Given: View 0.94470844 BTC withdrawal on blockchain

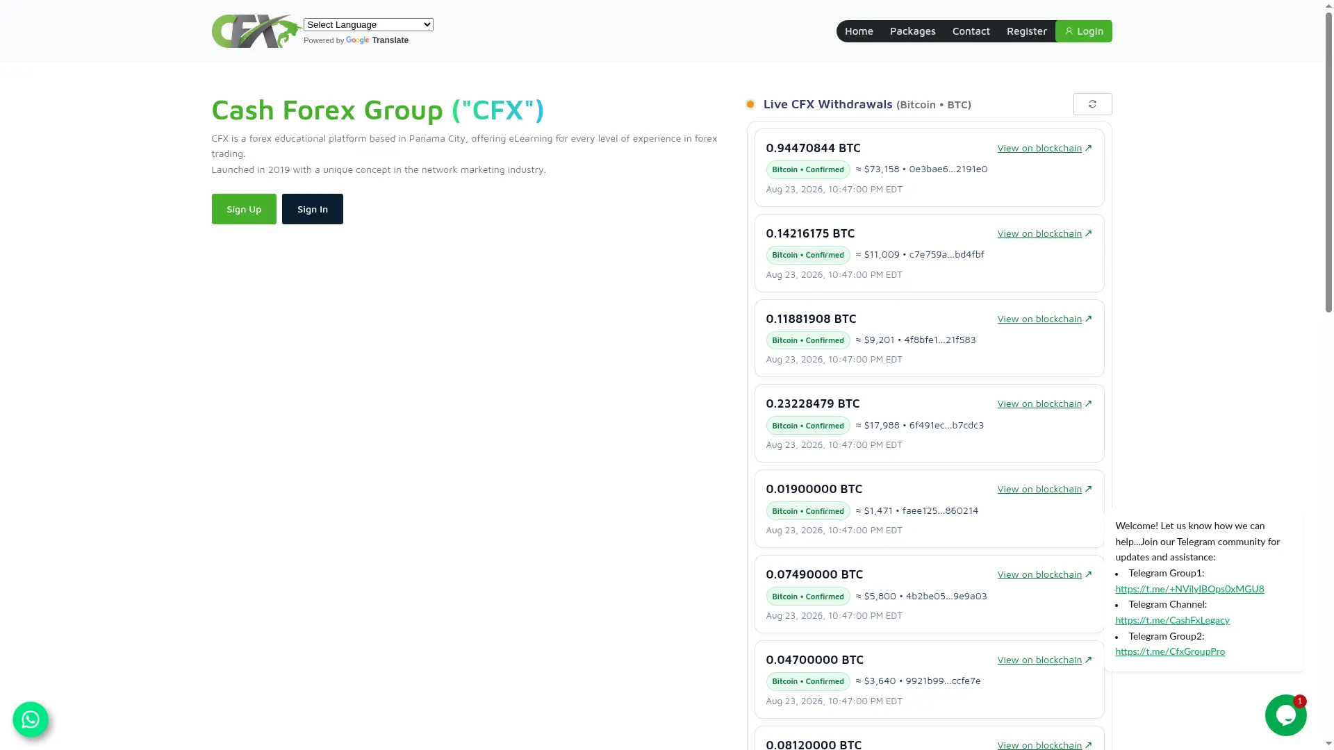Looking at the screenshot, I should 1044,148.
